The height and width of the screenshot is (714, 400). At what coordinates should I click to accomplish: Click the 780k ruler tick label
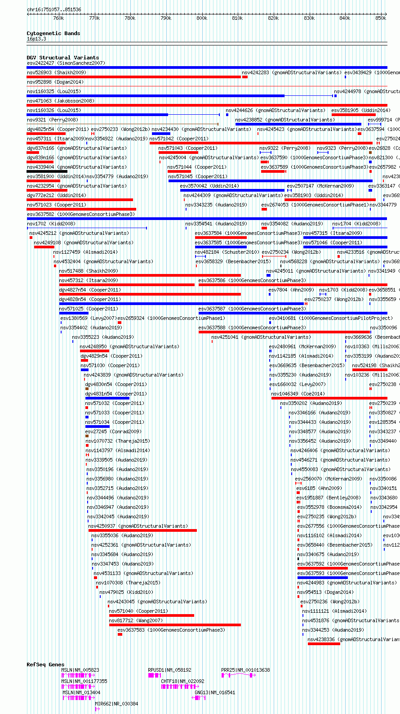point(130,18)
